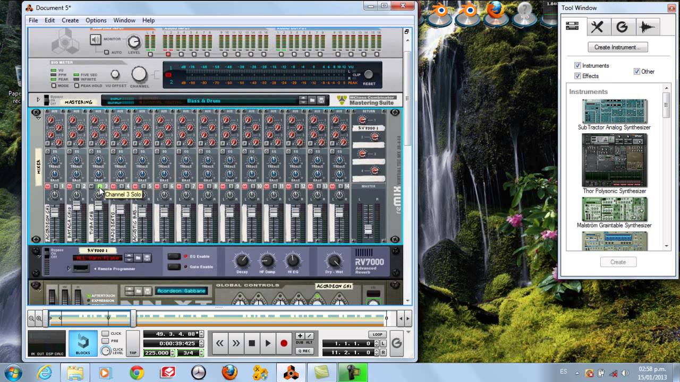Screen dimensions: 680x382
Task: Select the Thor Polysonic Synthesizer thumbnail
Action: coord(614,160)
